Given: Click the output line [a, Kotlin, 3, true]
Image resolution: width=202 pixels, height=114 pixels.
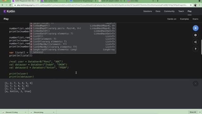Looking at the screenshot, I should 18,92.
